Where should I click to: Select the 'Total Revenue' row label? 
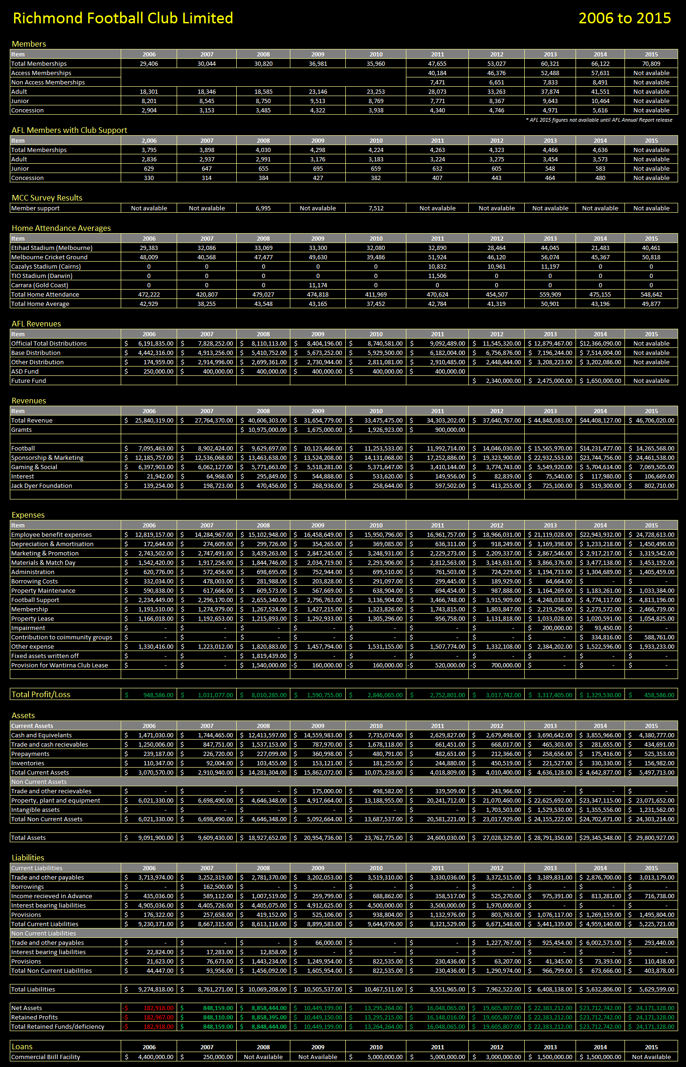[x=32, y=420]
